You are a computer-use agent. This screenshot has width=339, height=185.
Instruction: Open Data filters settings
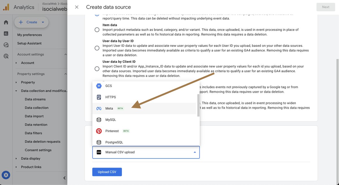click(x=33, y=133)
